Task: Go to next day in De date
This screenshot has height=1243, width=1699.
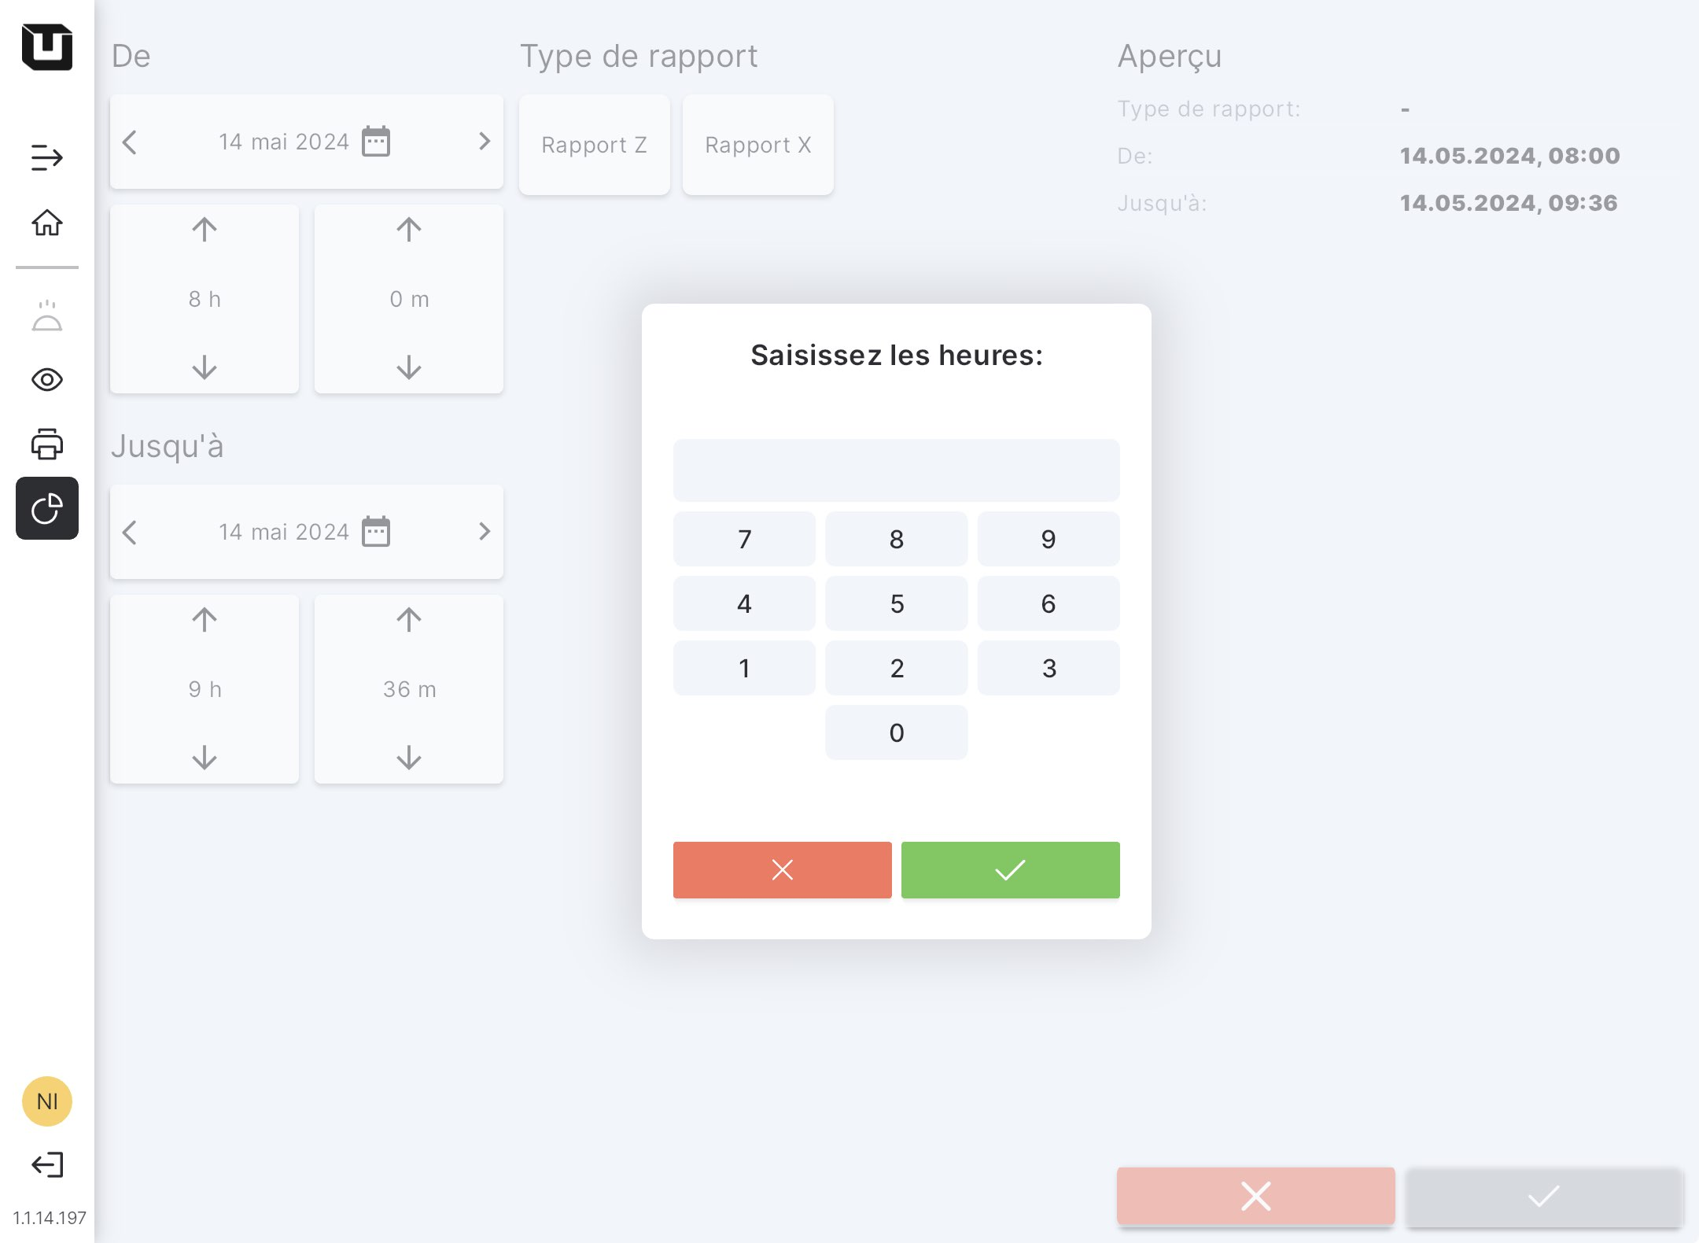Action: (x=484, y=142)
